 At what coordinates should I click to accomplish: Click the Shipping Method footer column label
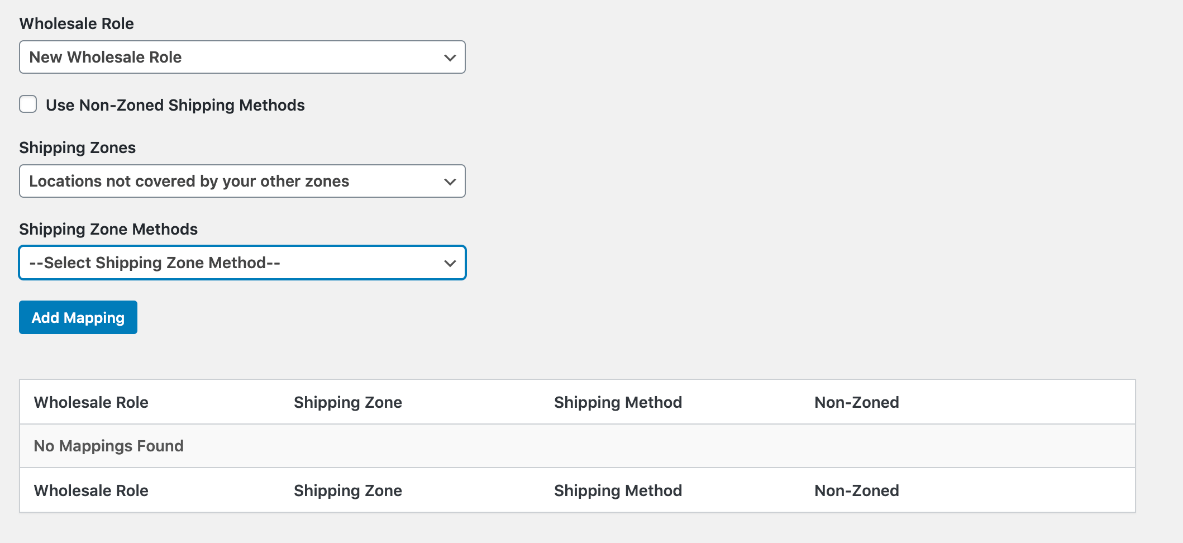point(618,490)
